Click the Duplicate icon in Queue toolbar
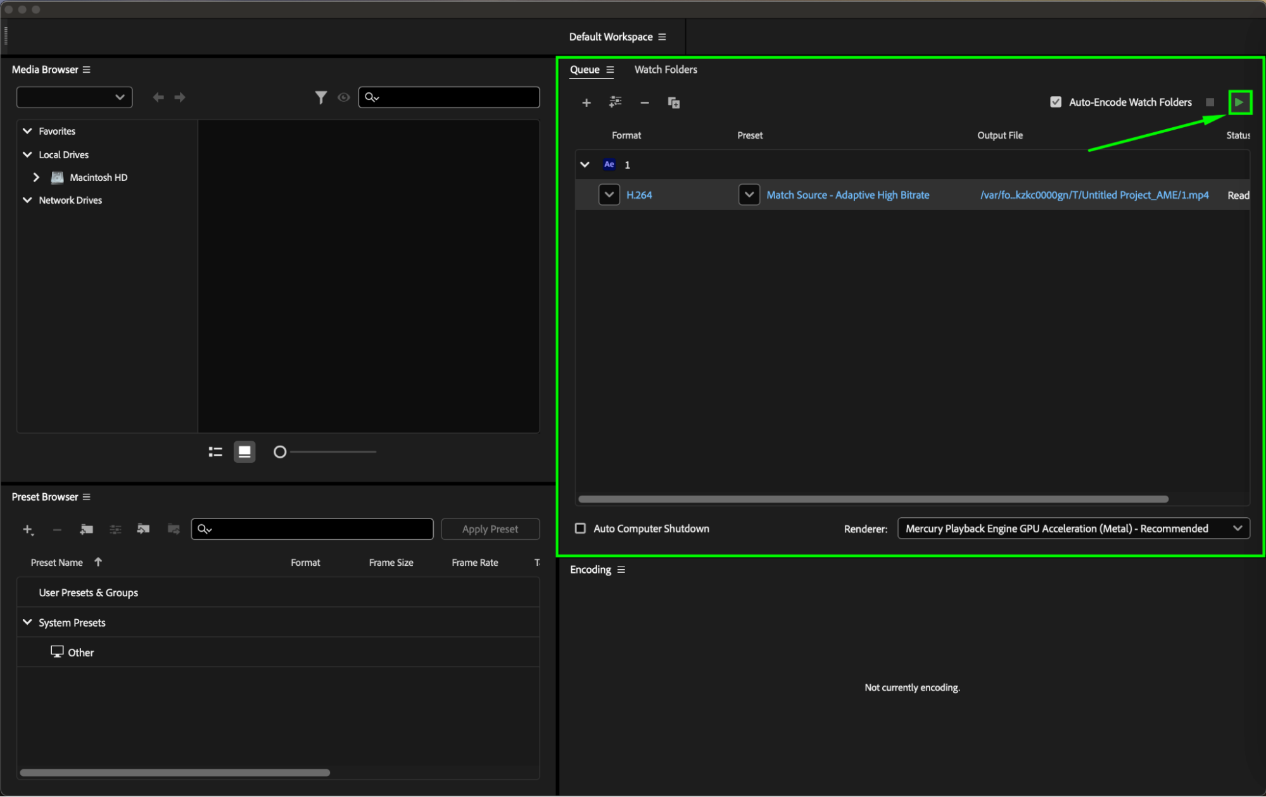Viewport: 1266px width, 797px height. pyautogui.click(x=673, y=103)
